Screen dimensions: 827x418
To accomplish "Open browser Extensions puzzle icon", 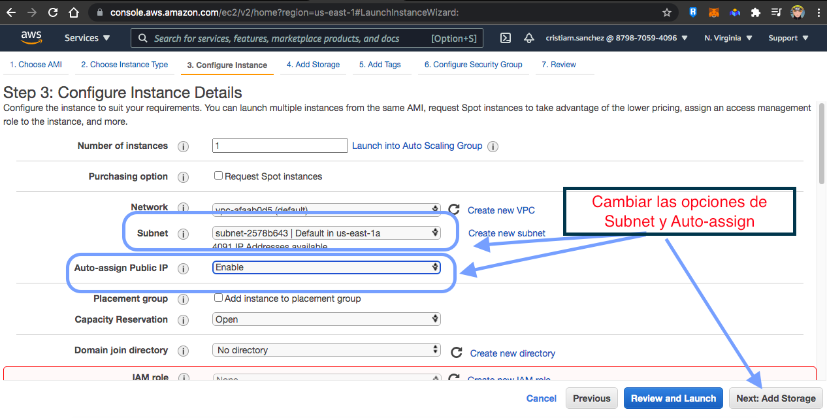I will [756, 12].
